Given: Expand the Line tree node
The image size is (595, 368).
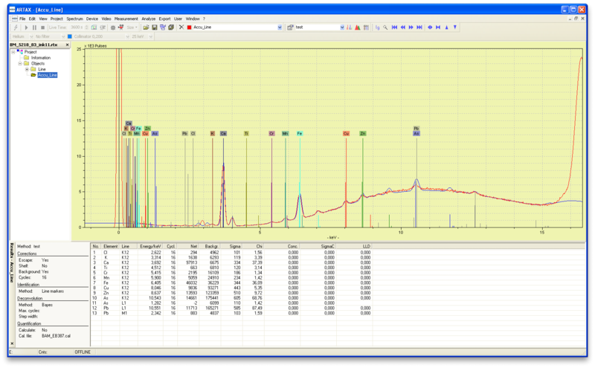Looking at the screenshot, I should point(27,69).
